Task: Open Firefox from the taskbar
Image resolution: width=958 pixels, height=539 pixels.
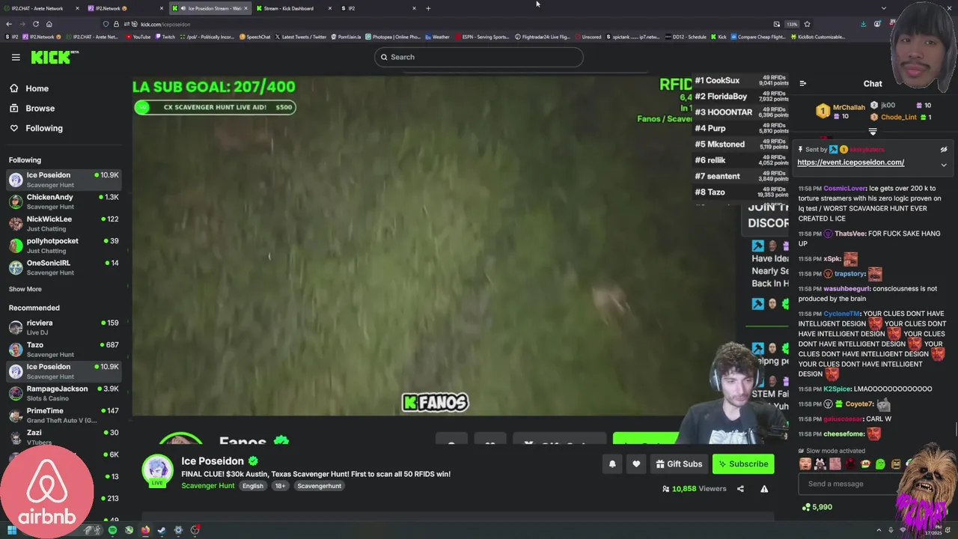Action: click(145, 530)
